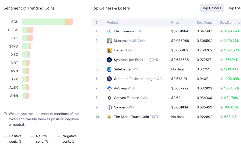Click the Synthetix SNX logo icon

pyautogui.click(x=109, y=60)
